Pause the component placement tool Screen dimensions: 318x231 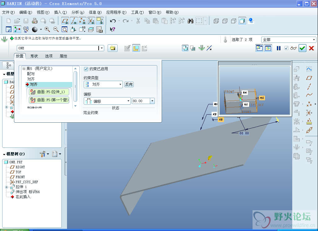click(279, 48)
